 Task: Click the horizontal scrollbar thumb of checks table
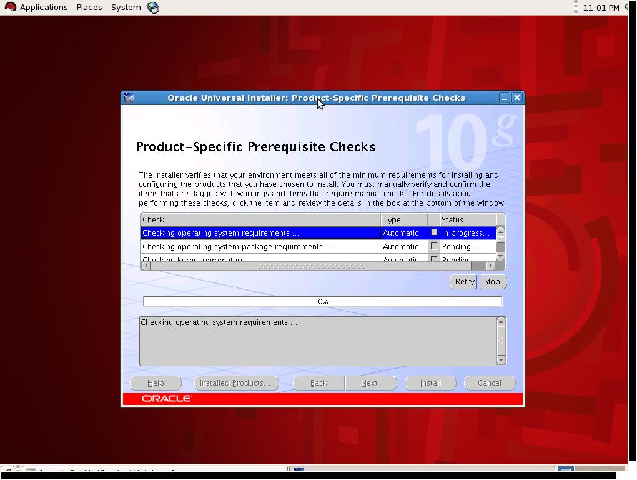point(311,266)
